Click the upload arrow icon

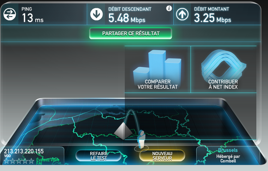coord(182,14)
